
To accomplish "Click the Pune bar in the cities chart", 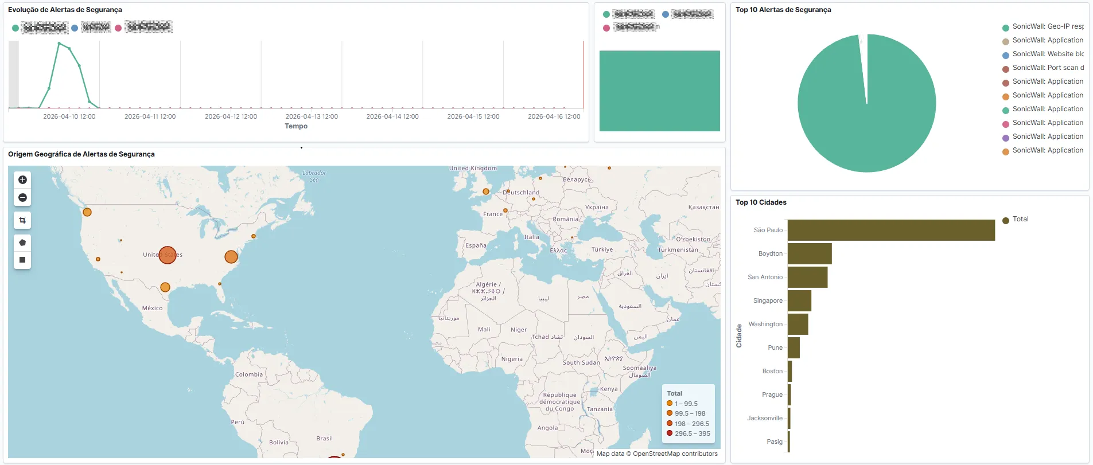I will (x=794, y=347).
